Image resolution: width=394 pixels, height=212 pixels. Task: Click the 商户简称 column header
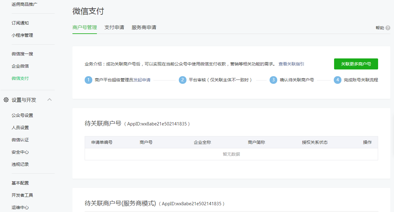coord(256,142)
